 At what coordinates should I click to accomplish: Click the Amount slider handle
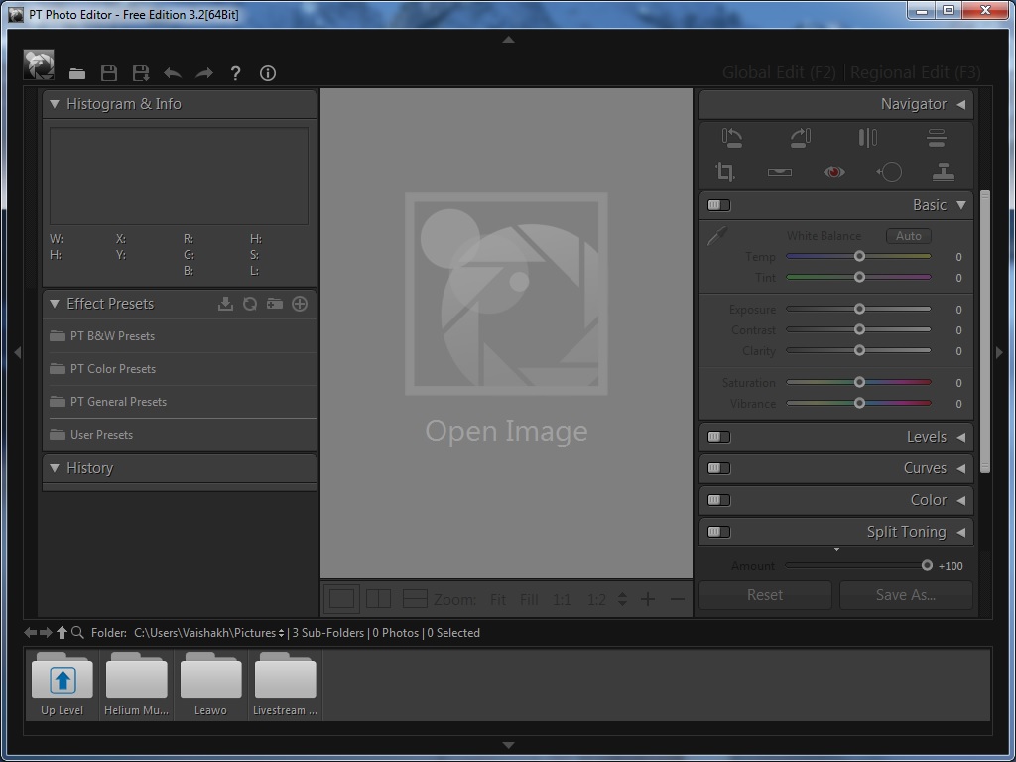(928, 565)
